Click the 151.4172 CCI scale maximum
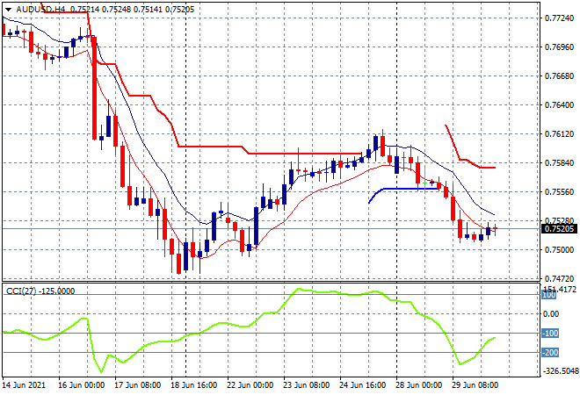The width and height of the screenshot is (580, 395). pyautogui.click(x=559, y=290)
